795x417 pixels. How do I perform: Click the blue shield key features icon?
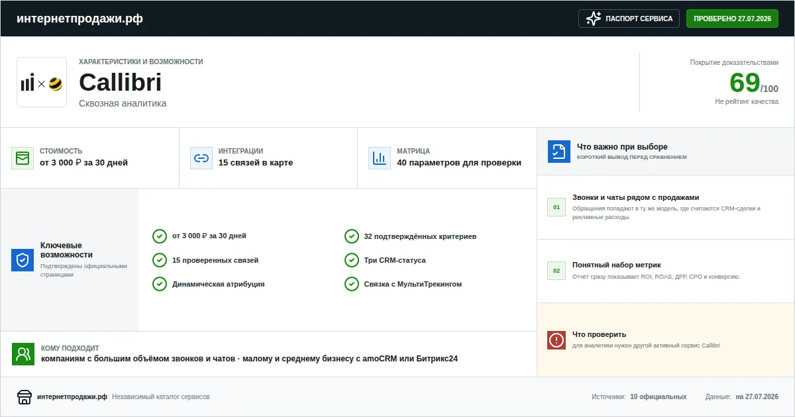(x=23, y=260)
